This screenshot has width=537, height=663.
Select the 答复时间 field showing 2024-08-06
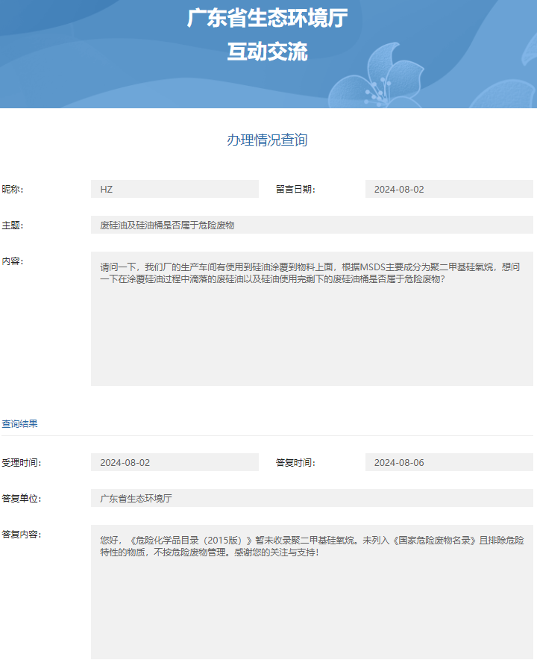click(449, 463)
